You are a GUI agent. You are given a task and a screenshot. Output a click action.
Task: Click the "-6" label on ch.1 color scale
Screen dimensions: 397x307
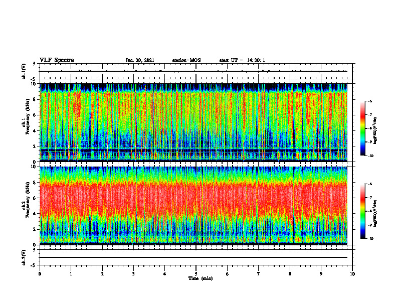(370, 101)
